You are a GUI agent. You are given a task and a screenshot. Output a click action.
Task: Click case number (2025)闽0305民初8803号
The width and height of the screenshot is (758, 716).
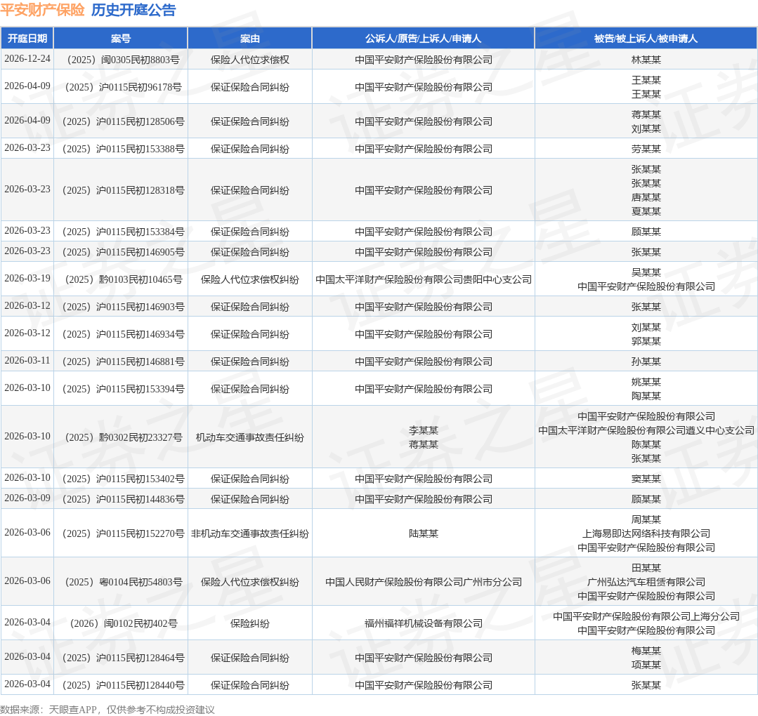120,60
